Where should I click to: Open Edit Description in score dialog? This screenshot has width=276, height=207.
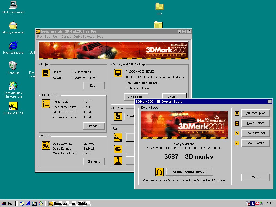[x=255, y=113]
